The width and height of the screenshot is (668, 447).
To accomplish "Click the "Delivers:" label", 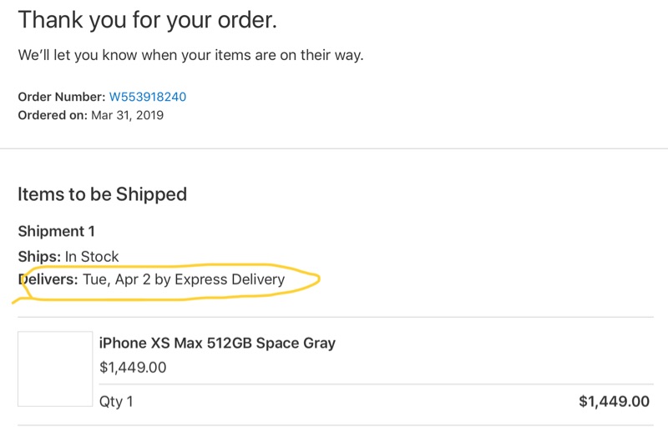I will tap(48, 279).
